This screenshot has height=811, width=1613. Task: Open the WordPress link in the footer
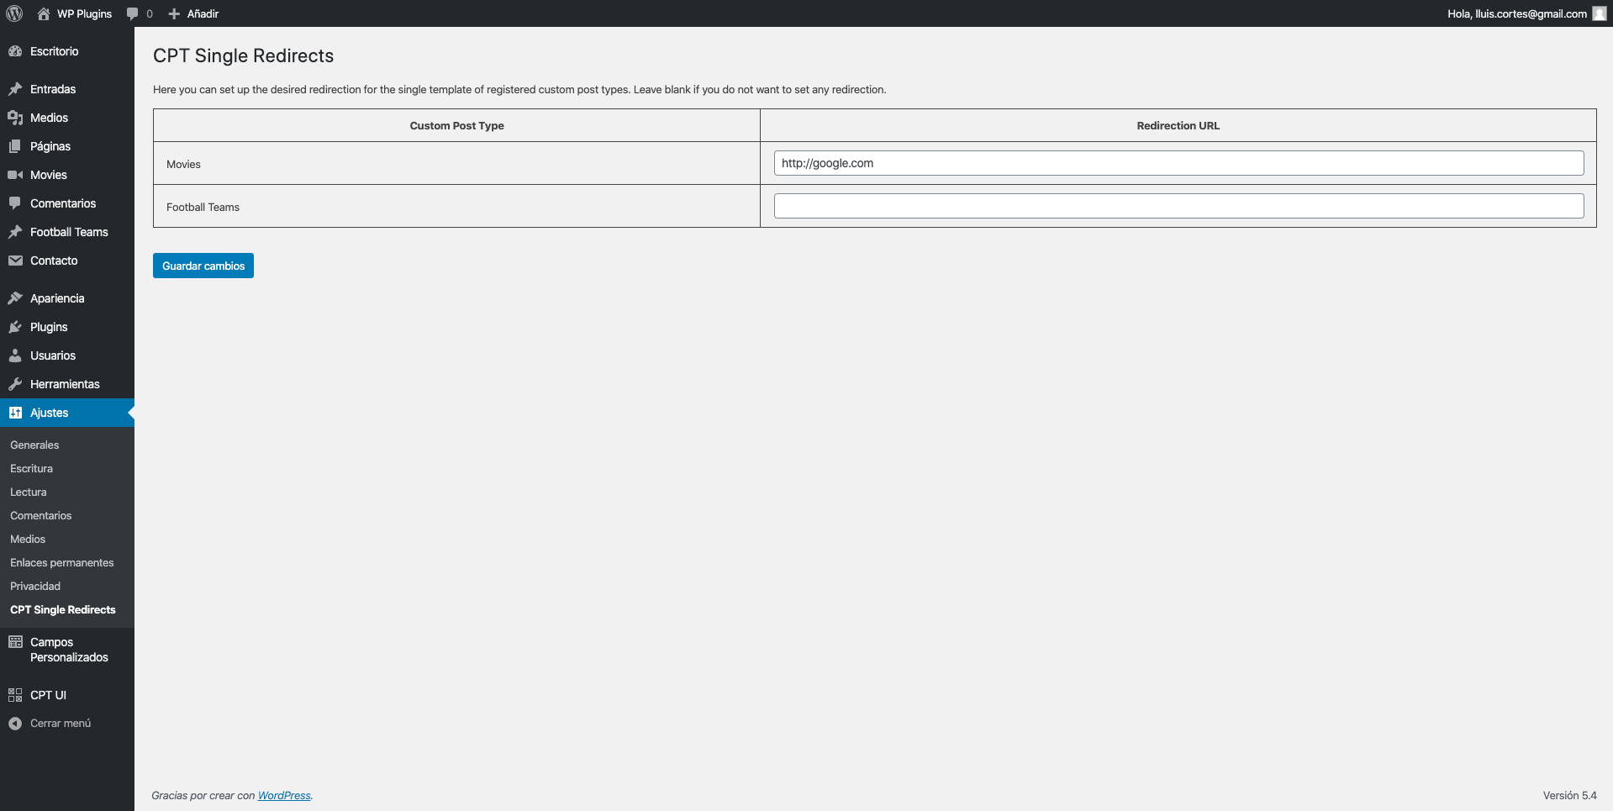pyautogui.click(x=284, y=796)
